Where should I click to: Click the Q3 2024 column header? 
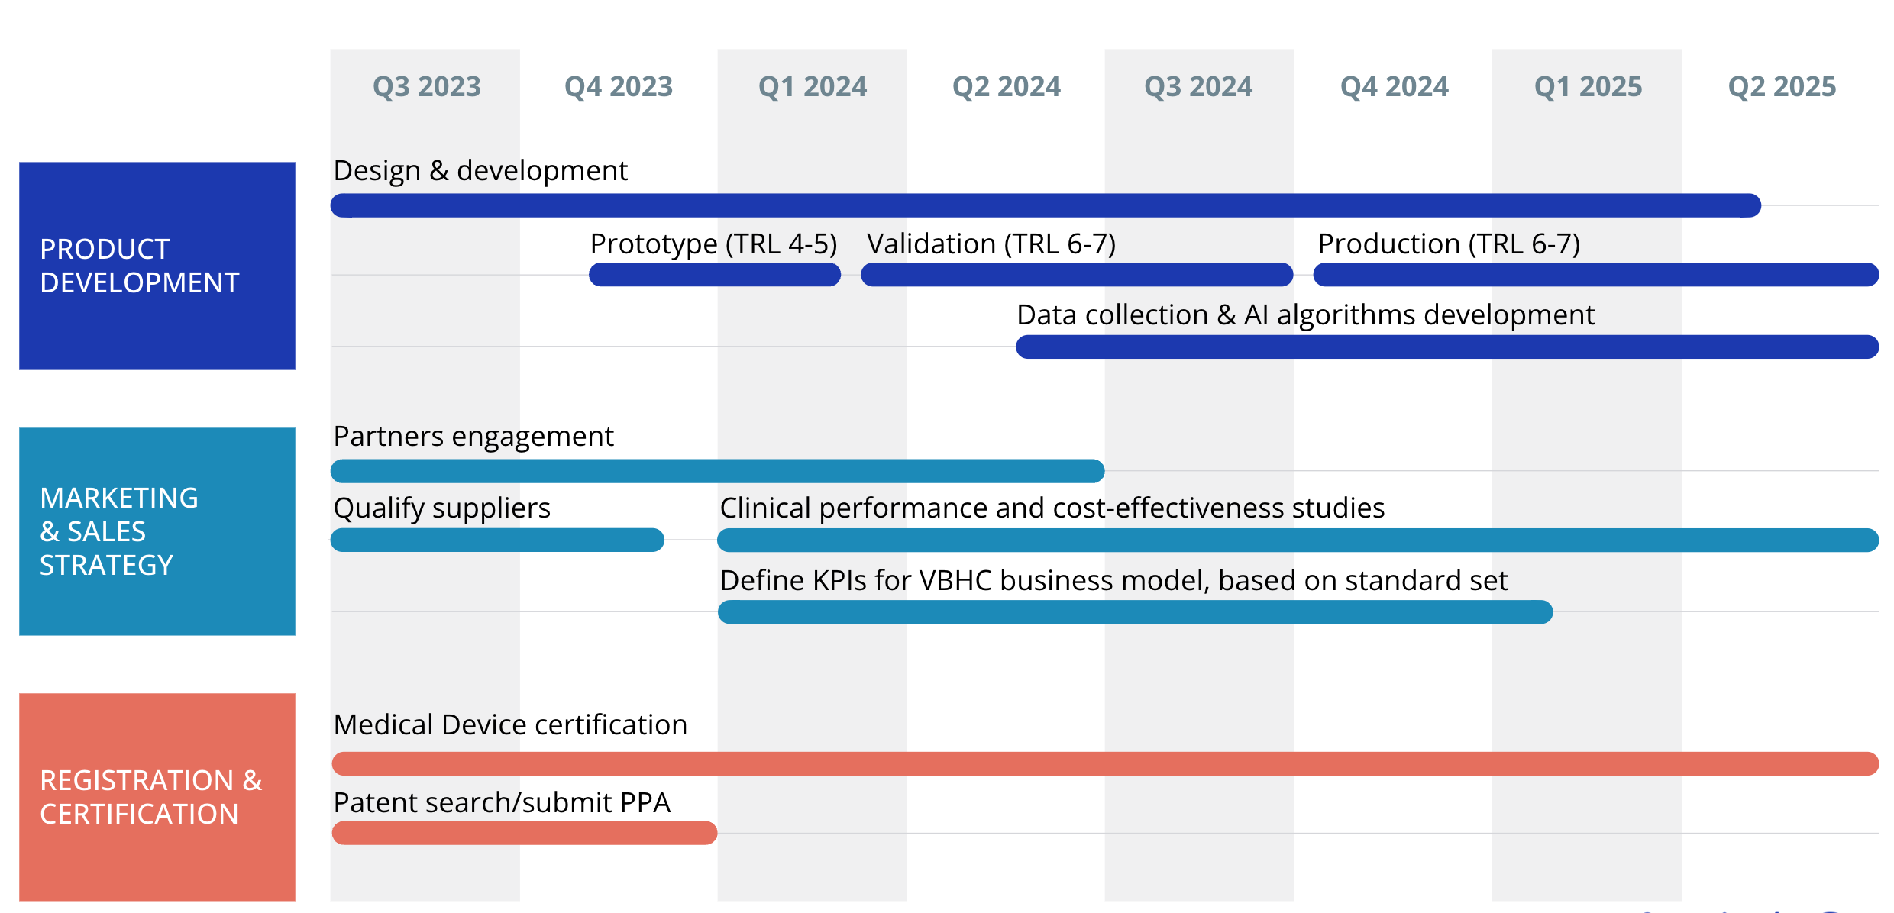pos(1198,86)
